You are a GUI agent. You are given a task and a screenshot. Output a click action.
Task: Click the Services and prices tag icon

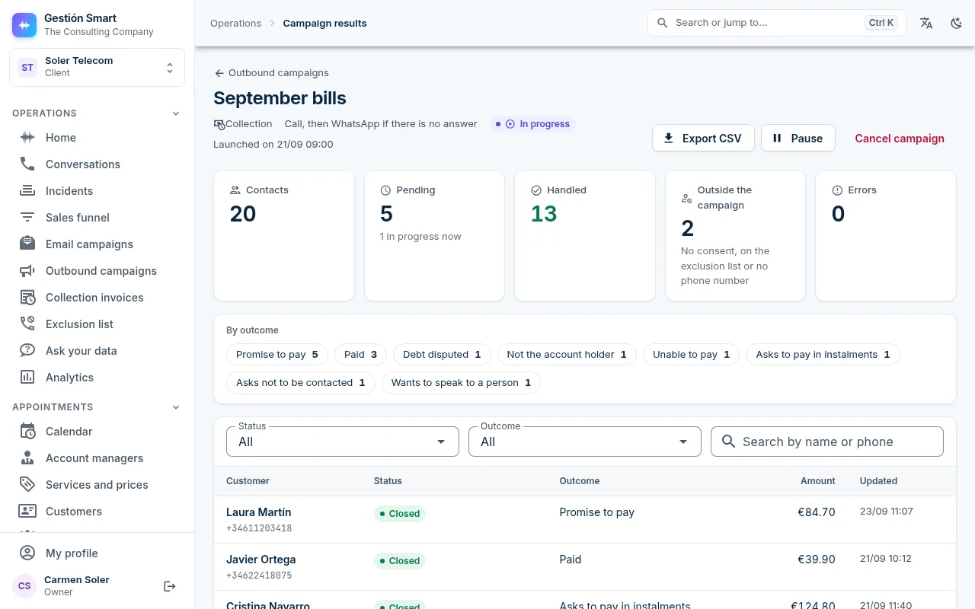[27, 485]
